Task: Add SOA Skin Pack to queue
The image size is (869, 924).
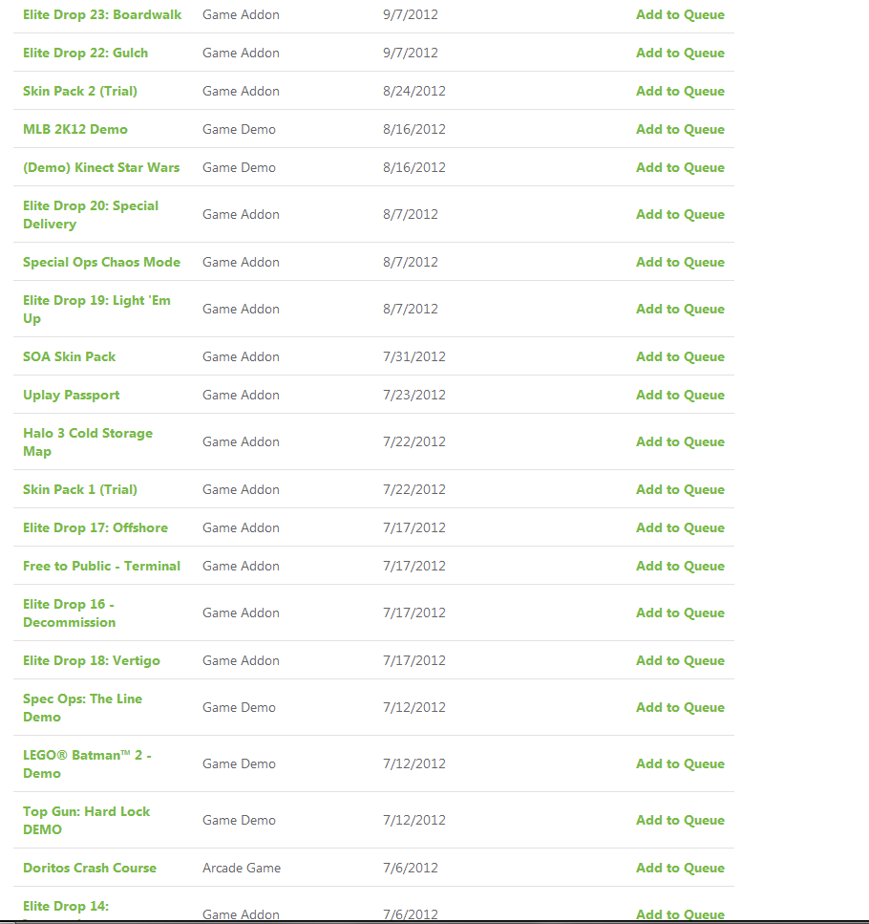Action: click(x=680, y=357)
